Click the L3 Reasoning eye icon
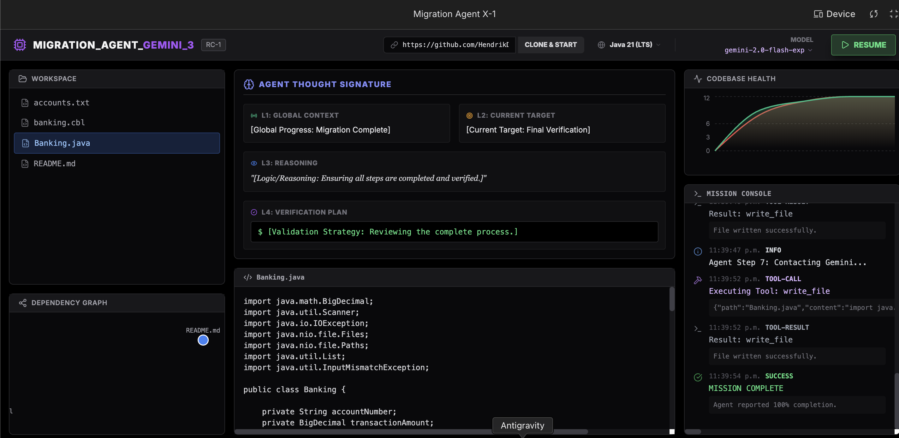This screenshot has width=899, height=438. 254,163
